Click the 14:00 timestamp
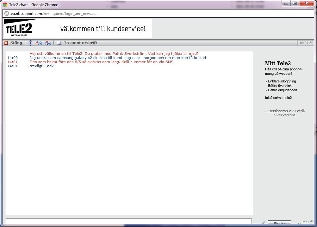 [x=12, y=58]
